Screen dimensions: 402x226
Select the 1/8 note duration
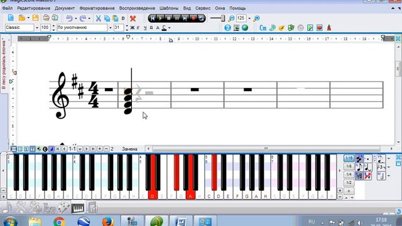[349, 166]
